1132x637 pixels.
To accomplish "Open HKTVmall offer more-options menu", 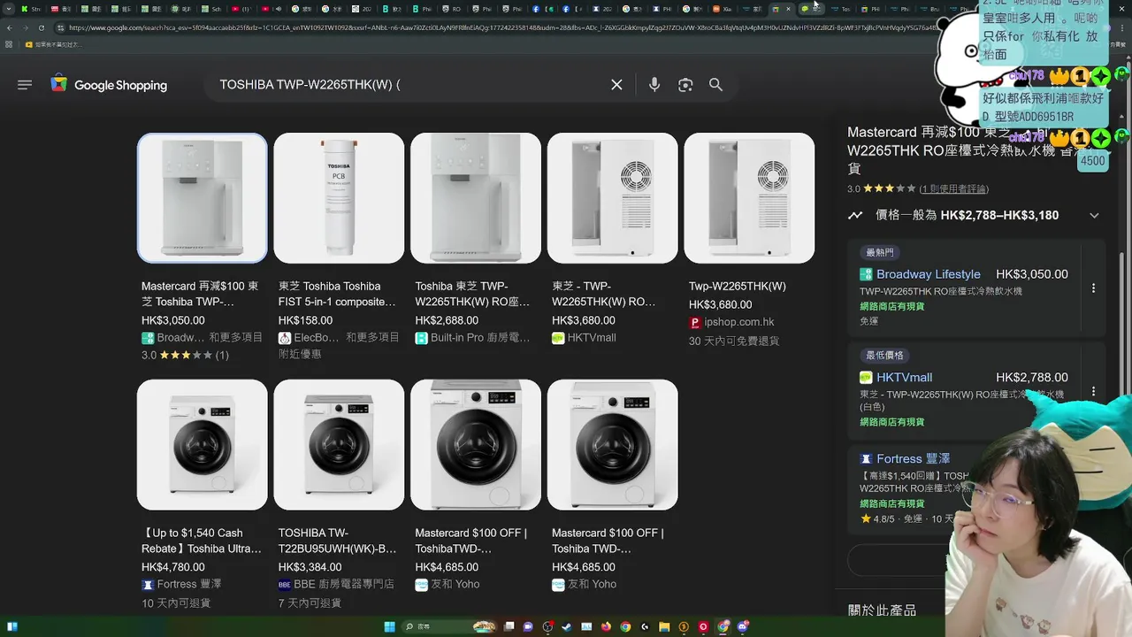I will pos(1093,391).
